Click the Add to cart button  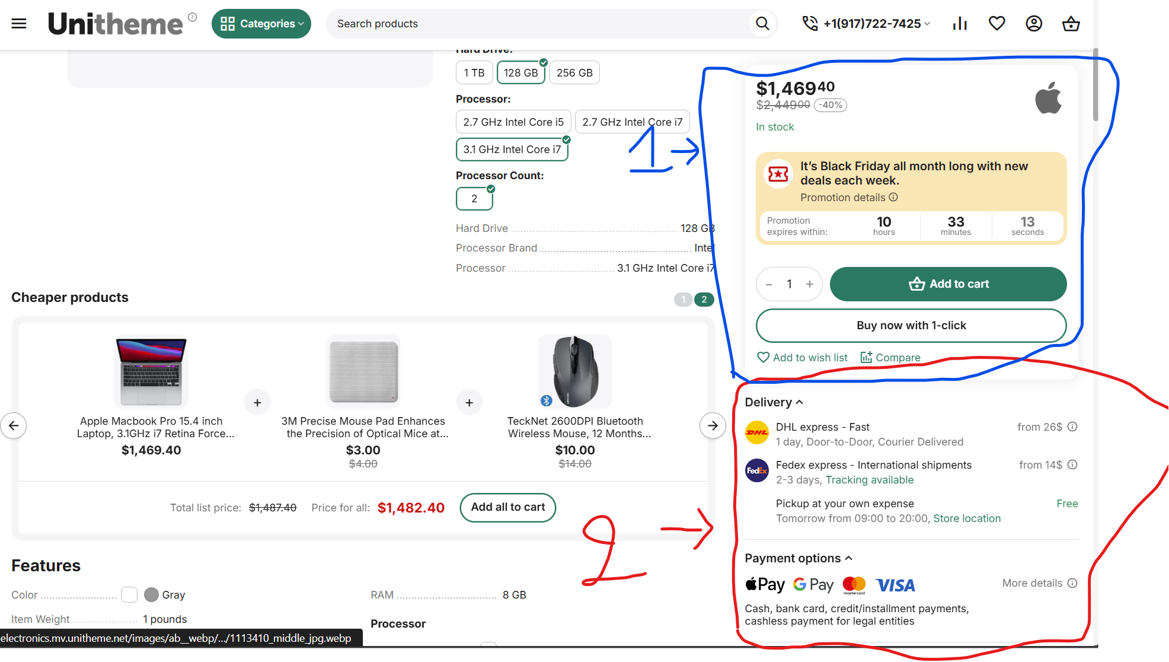point(948,284)
